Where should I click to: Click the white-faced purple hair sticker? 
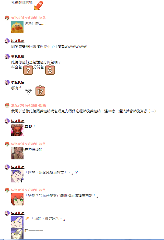click(17, 176)
